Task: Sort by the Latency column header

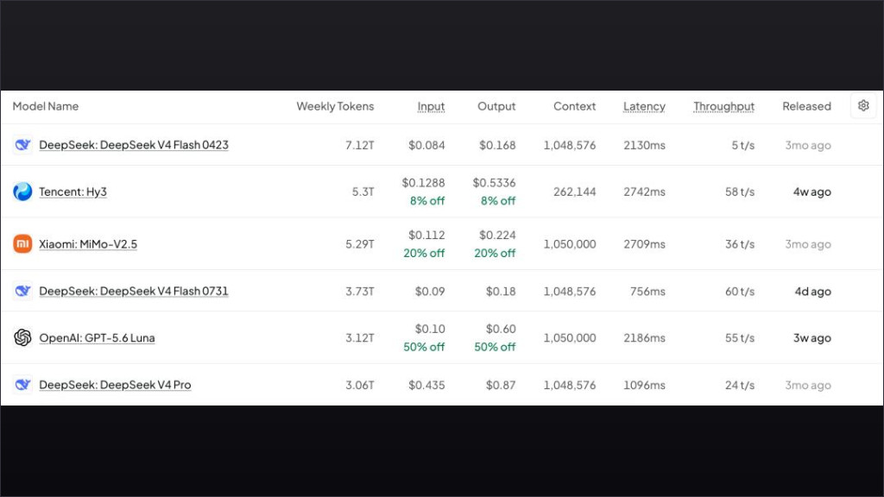Action: click(644, 106)
